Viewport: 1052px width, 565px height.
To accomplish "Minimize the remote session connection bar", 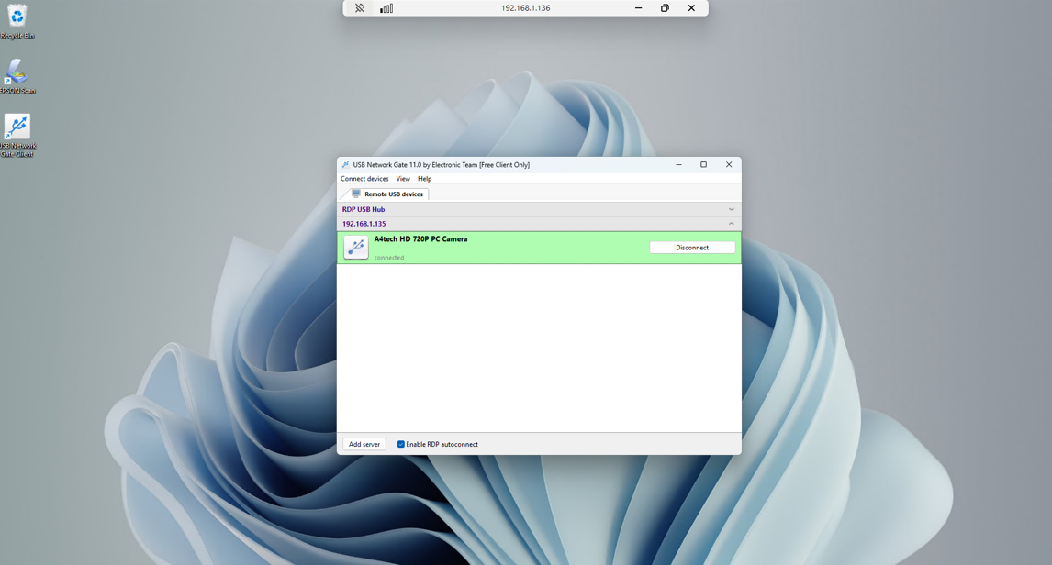I will 638,8.
